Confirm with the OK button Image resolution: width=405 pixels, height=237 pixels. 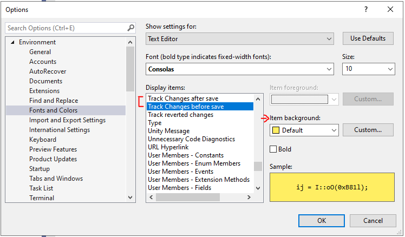point(322,221)
